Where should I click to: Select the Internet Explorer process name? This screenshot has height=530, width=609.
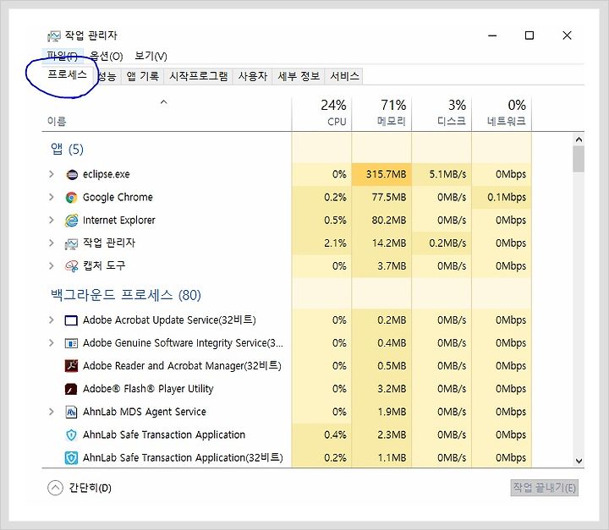119,220
